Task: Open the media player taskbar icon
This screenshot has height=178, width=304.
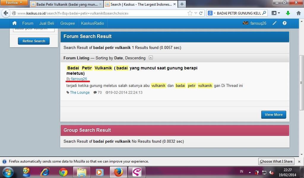Action: coord(100,172)
